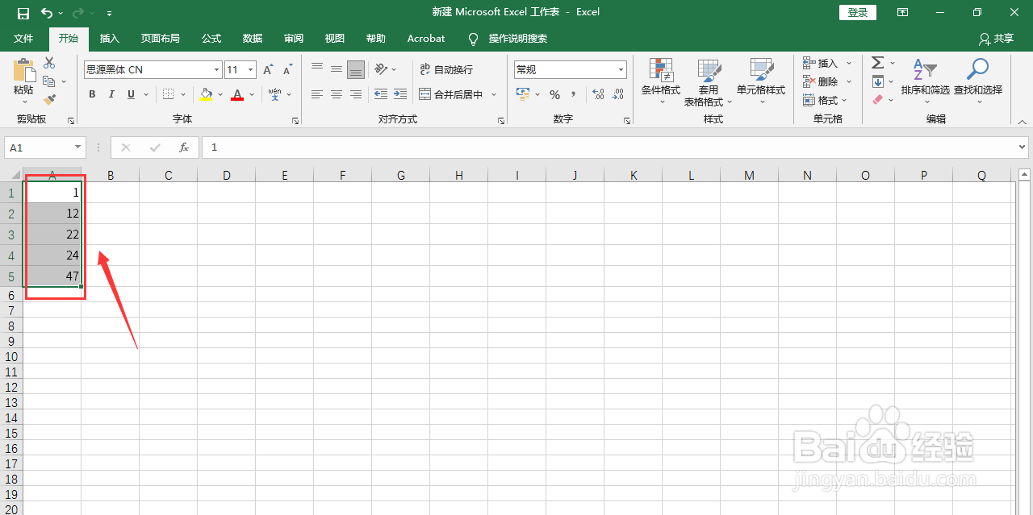Click the formula bar input
This screenshot has height=515, width=1033.
pyautogui.click(x=614, y=147)
